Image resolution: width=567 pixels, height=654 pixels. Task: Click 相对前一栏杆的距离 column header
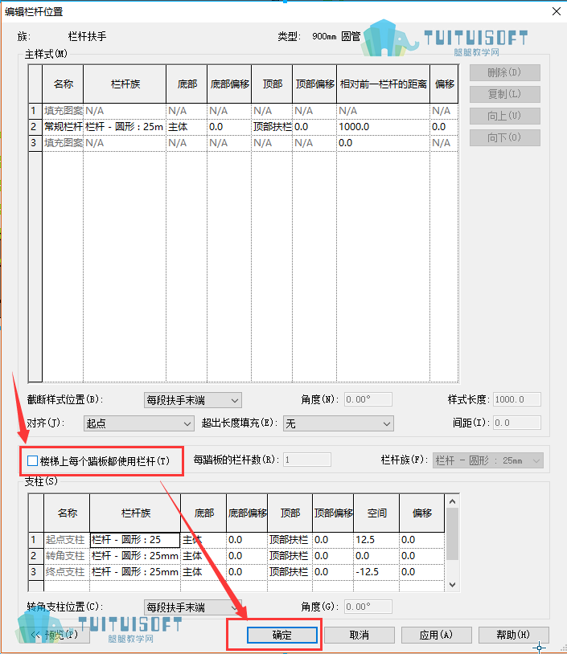(x=384, y=84)
